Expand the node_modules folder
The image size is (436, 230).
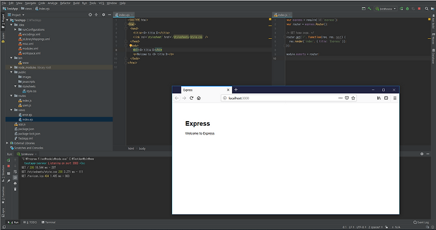click(12, 67)
